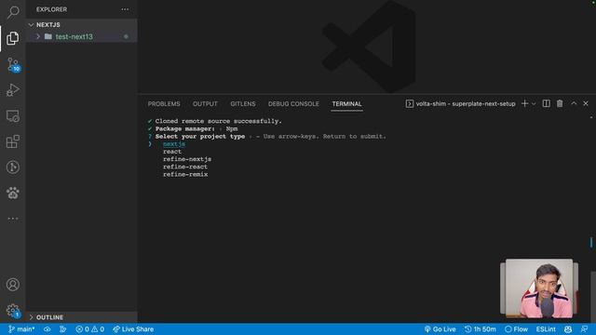Click the refine-react option in terminal
Screen dimensions: 596x335
(x=185, y=167)
